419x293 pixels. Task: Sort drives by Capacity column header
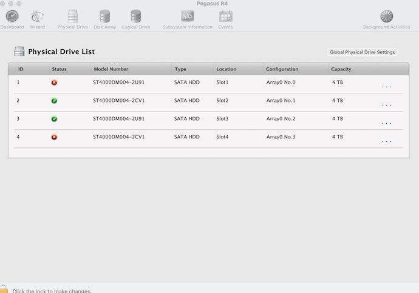341,69
